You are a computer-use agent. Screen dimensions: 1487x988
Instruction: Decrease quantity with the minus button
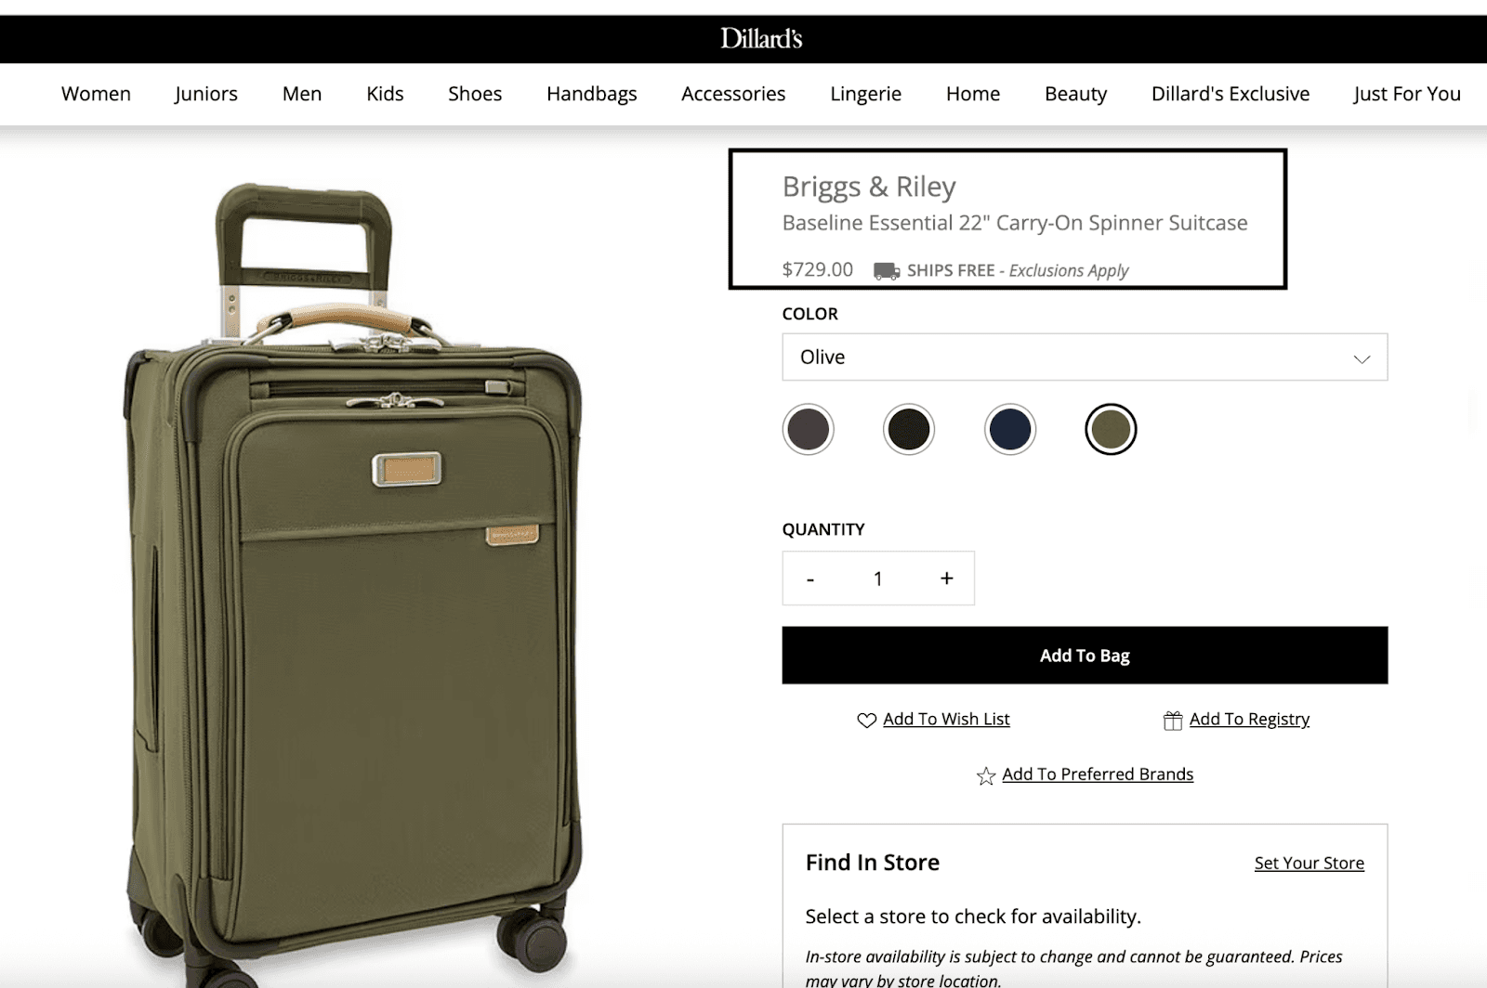coord(810,579)
